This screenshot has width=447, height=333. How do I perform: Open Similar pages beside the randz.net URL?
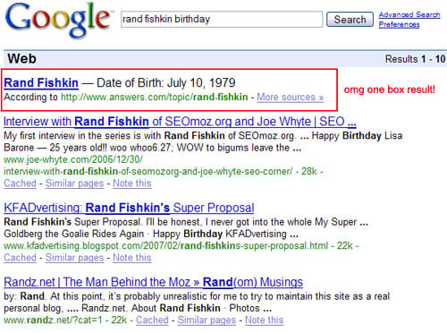tap(207, 320)
